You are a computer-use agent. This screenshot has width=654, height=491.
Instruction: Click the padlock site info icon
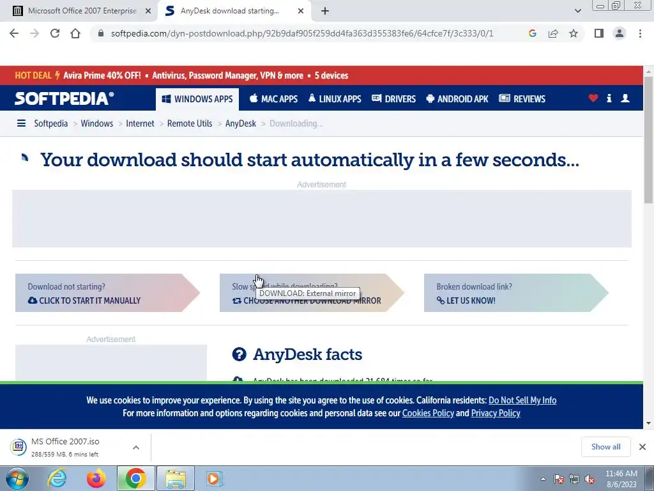[x=100, y=33]
